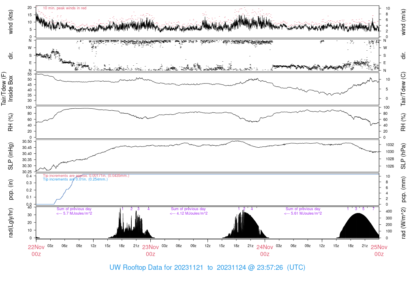Select the wind (kts) axis label
This screenshot has height=284, width=415.
11,22
